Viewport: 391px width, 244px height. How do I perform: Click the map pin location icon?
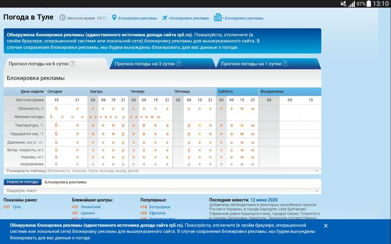click(x=114, y=17)
